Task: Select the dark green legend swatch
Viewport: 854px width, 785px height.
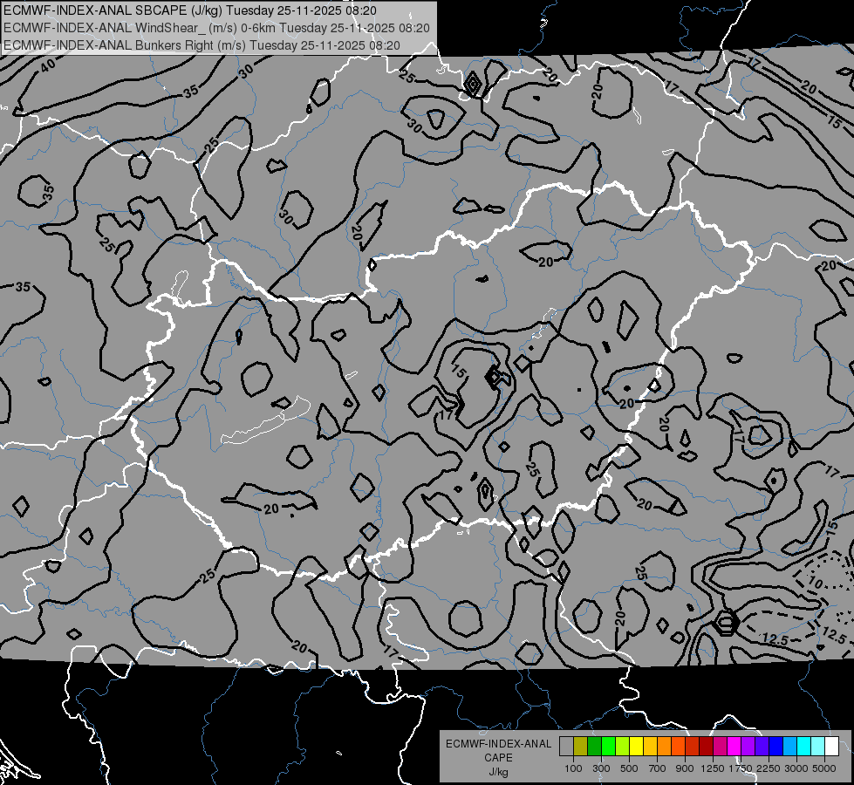Action: pyautogui.click(x=595, y=746)
